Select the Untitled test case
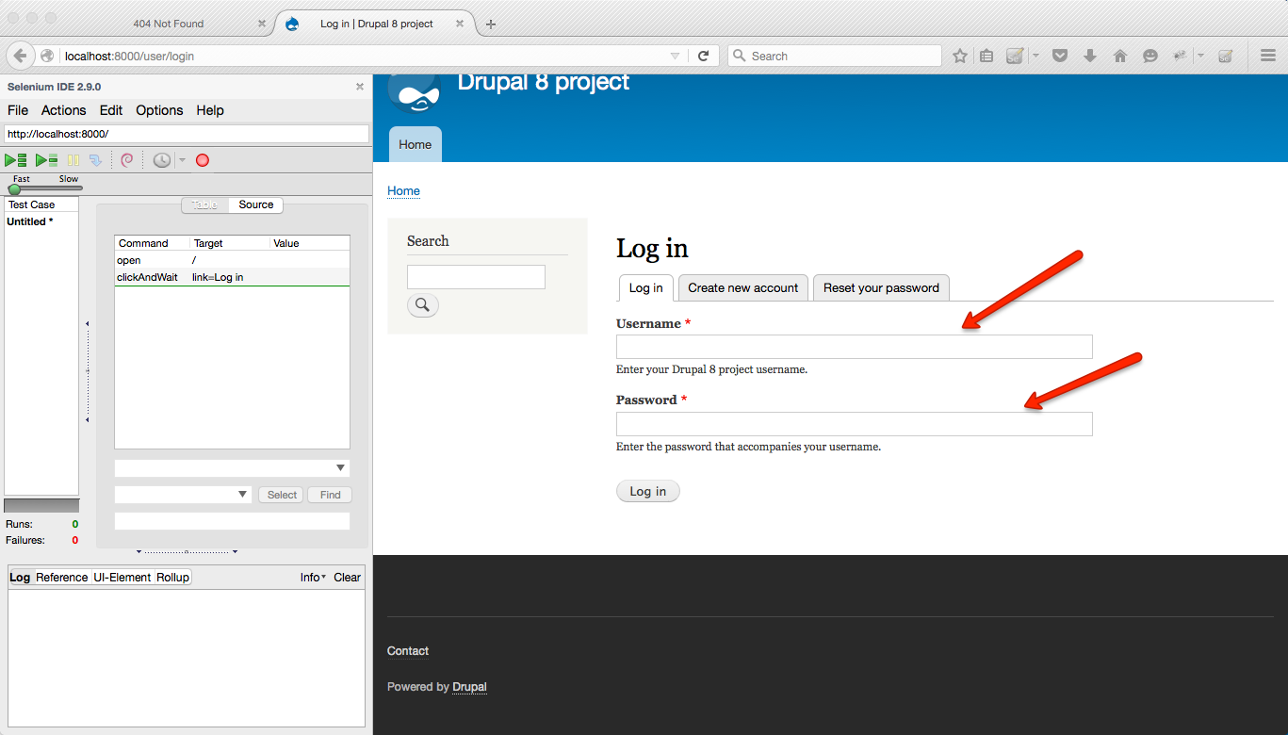1288x735 pixels. click(30, 221)
